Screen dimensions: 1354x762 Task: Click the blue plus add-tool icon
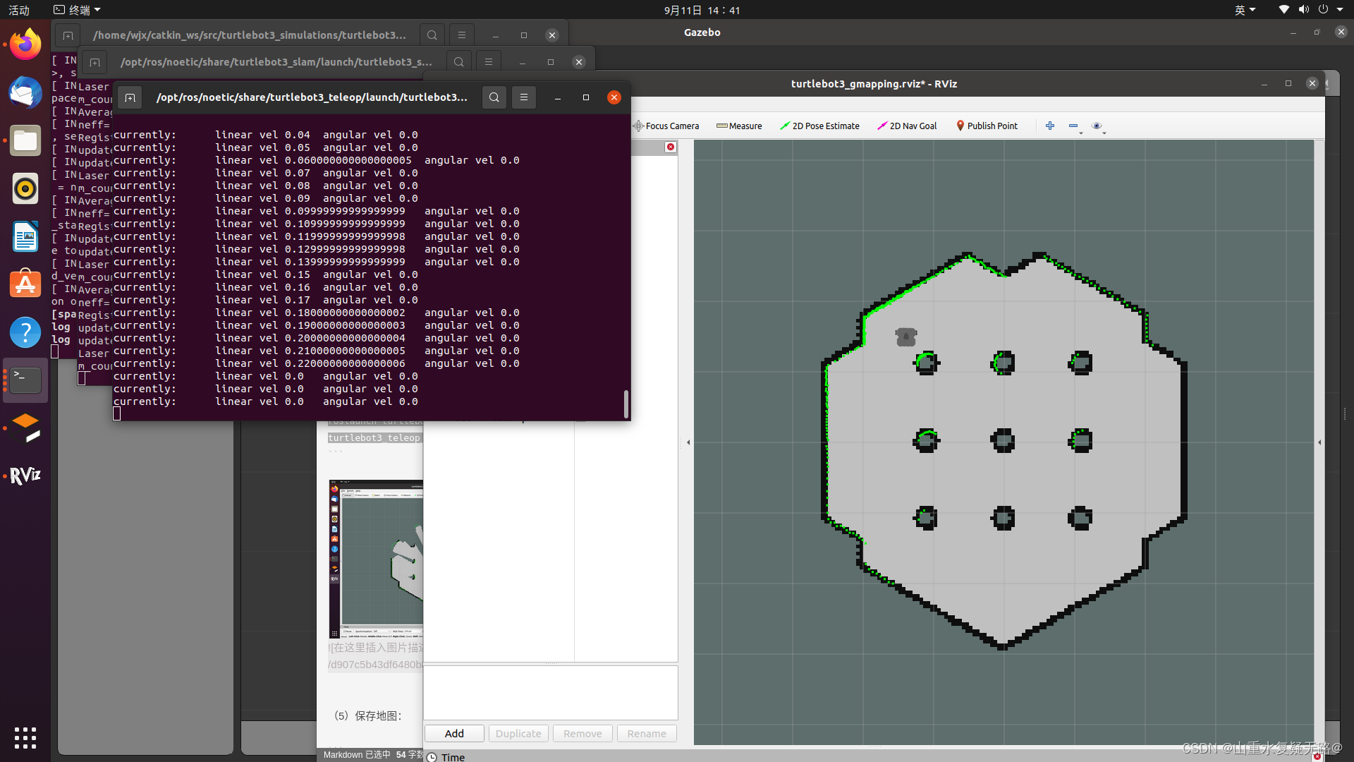[x=1050, y=126]
